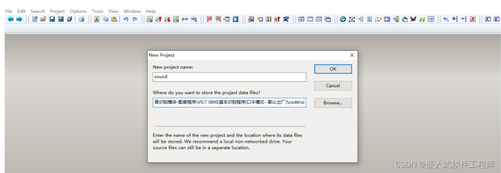
Task: Click the project data files path field
Action: 230,102
